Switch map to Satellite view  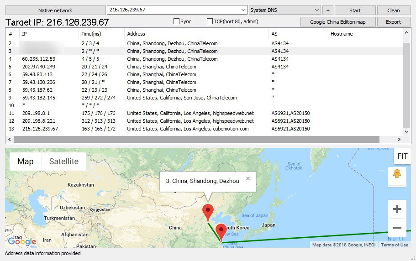coord(63,161)
